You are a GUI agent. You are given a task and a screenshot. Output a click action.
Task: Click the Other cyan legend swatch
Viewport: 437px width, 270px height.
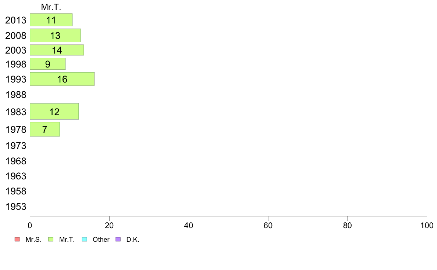pyautogui.click(x=85, y=240)
